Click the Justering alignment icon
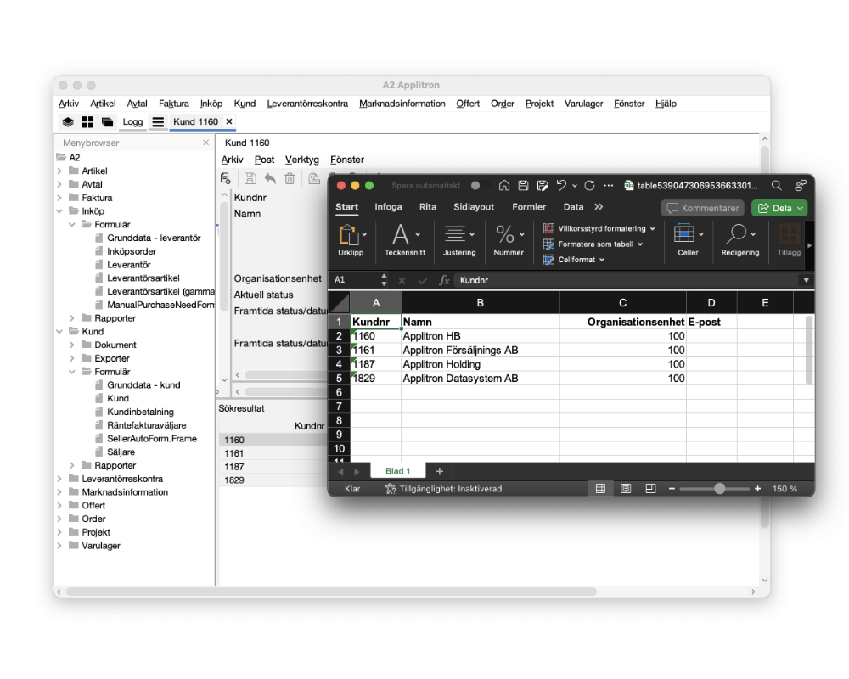 point(454,234)
